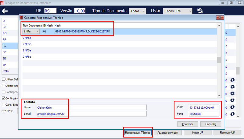The height and width of the screenshot is (139, 244).
Task: Click the E-mail input field
Action: 91,114
